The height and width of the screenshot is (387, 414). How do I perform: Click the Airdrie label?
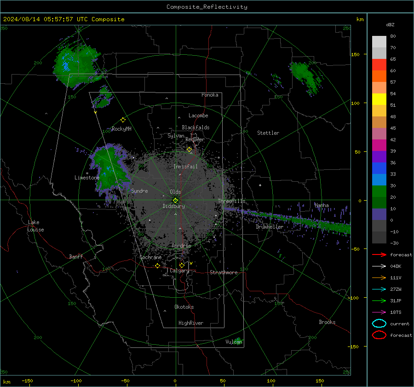[181, 246]
